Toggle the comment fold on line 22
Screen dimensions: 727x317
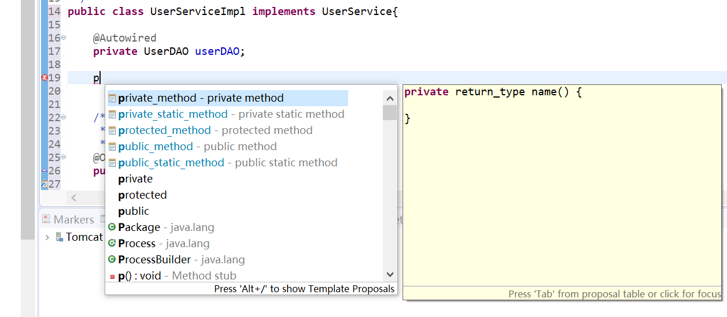tap(64, 118)
